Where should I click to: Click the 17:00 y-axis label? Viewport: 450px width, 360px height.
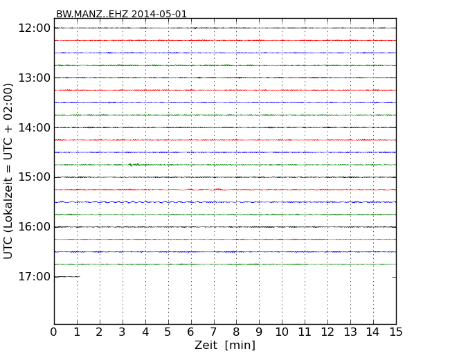point(34,277)
